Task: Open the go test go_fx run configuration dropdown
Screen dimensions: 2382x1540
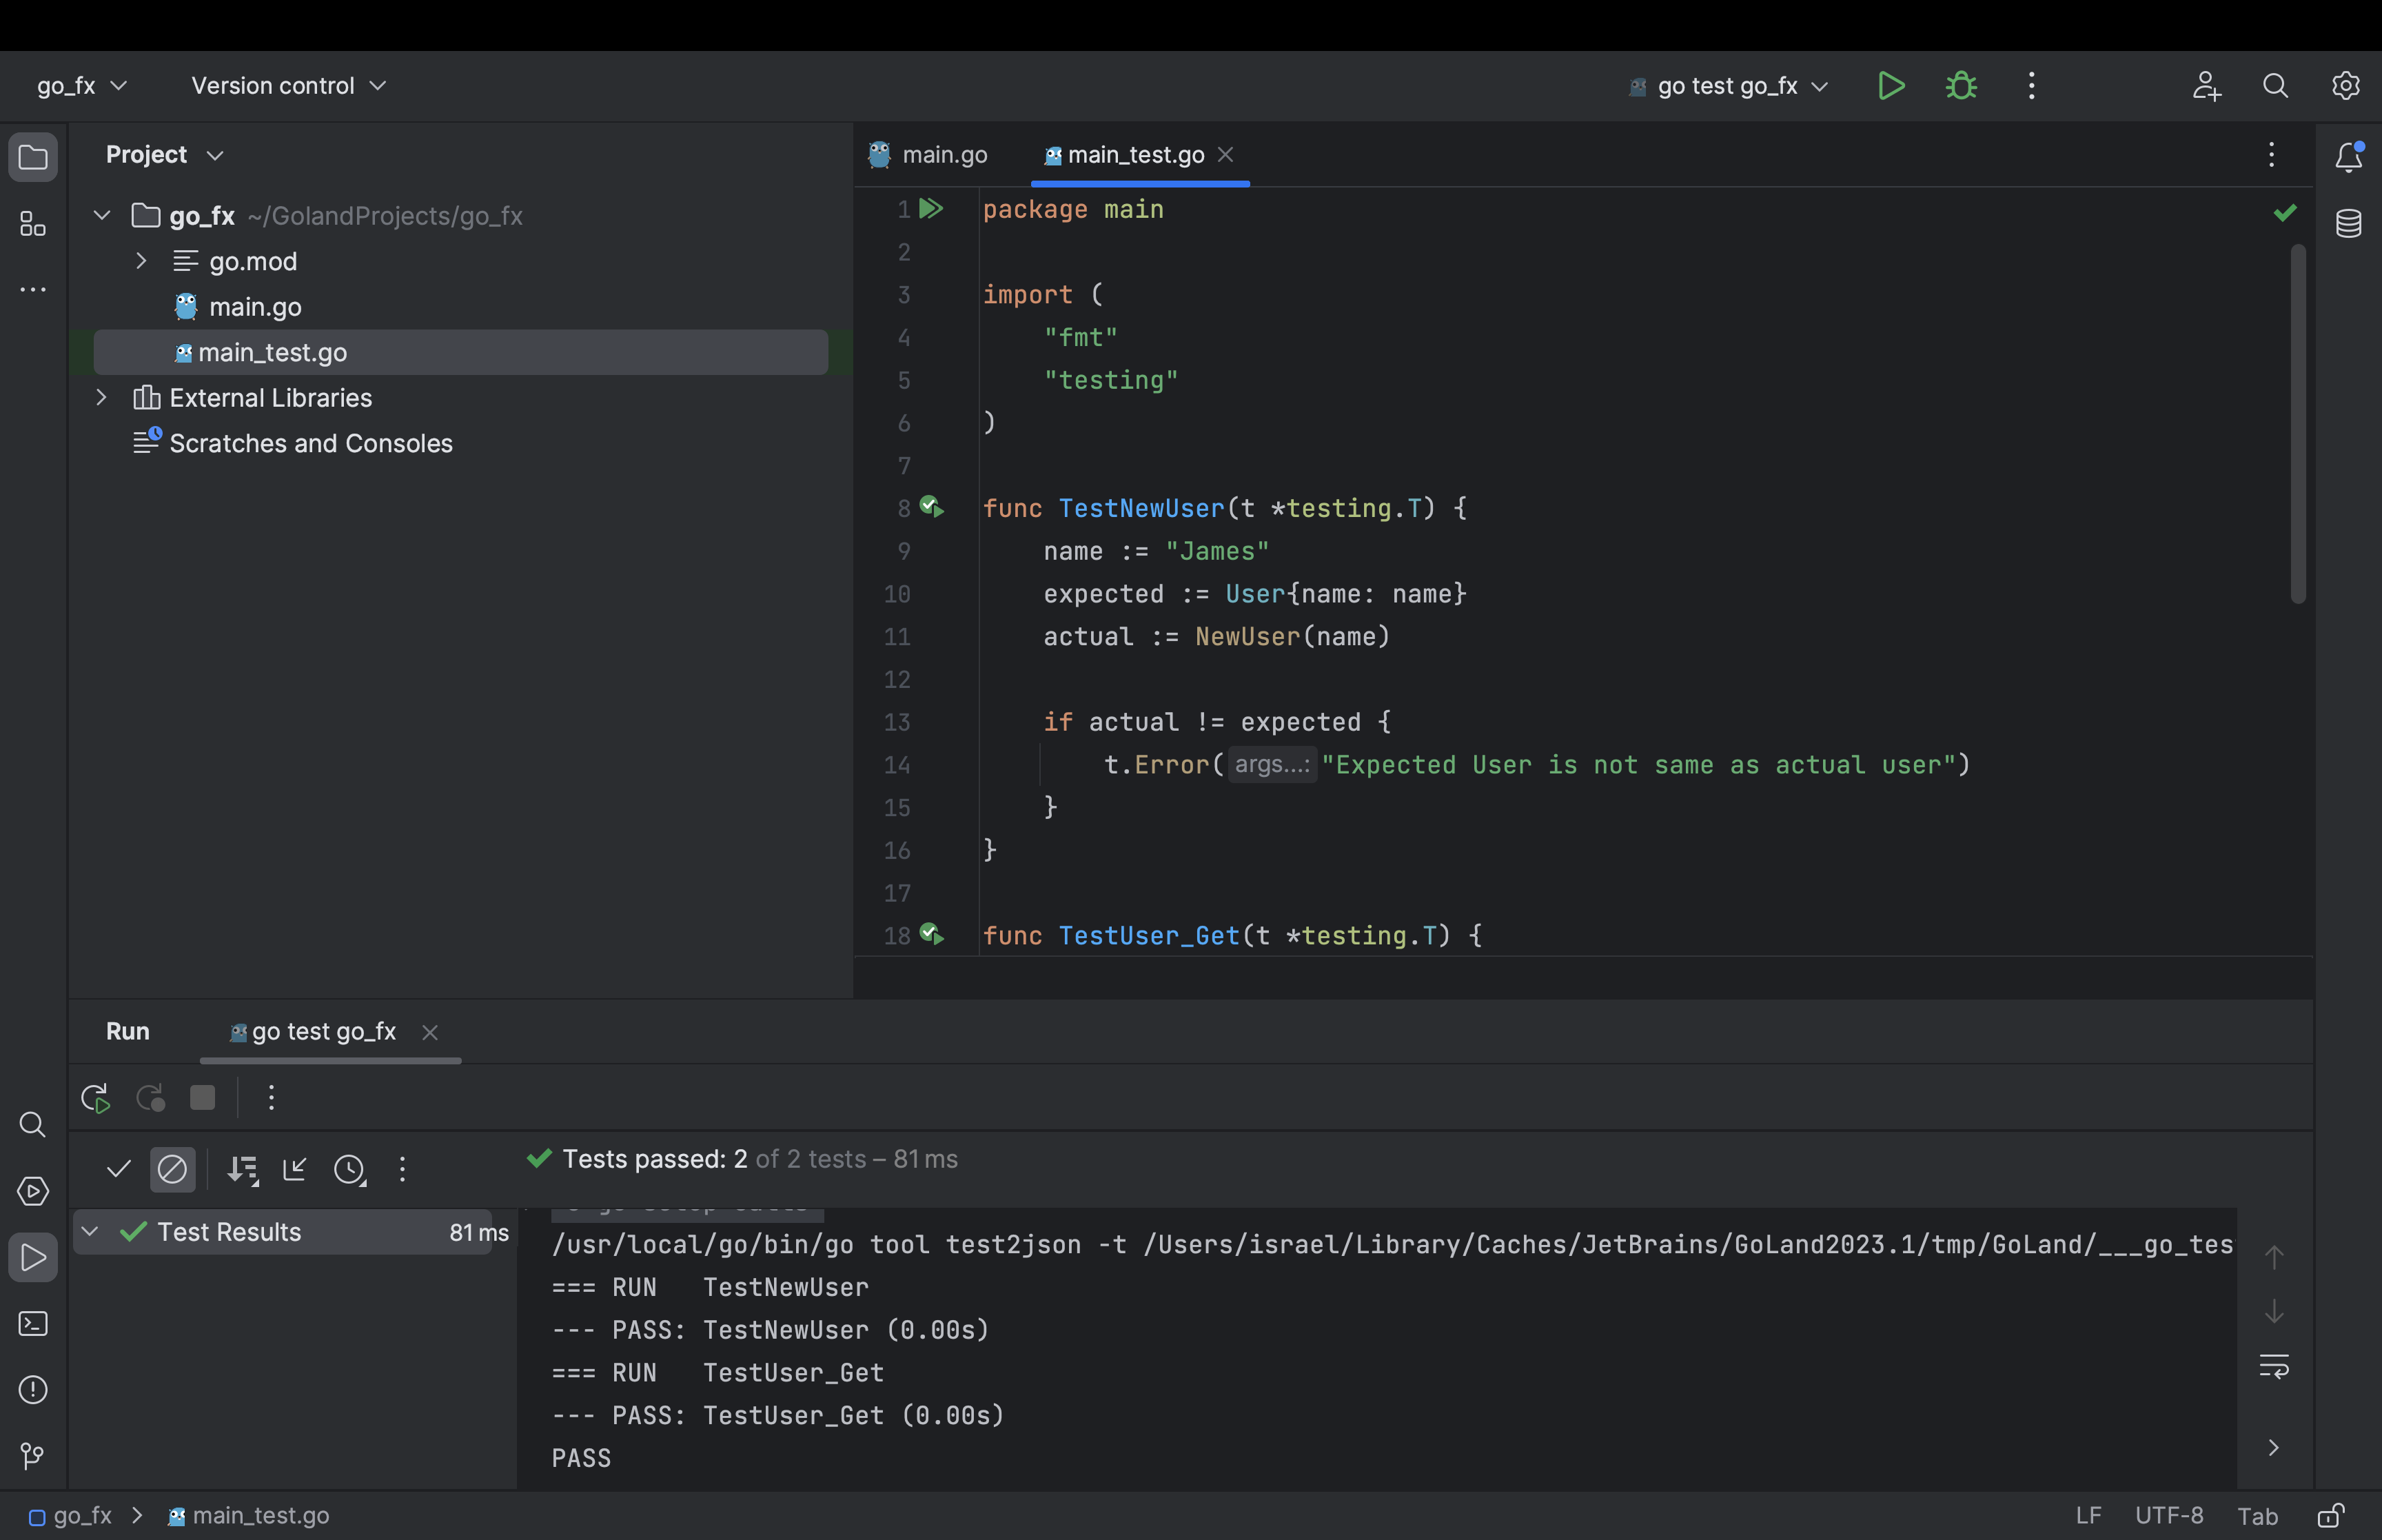Action: pos(1729,86)
